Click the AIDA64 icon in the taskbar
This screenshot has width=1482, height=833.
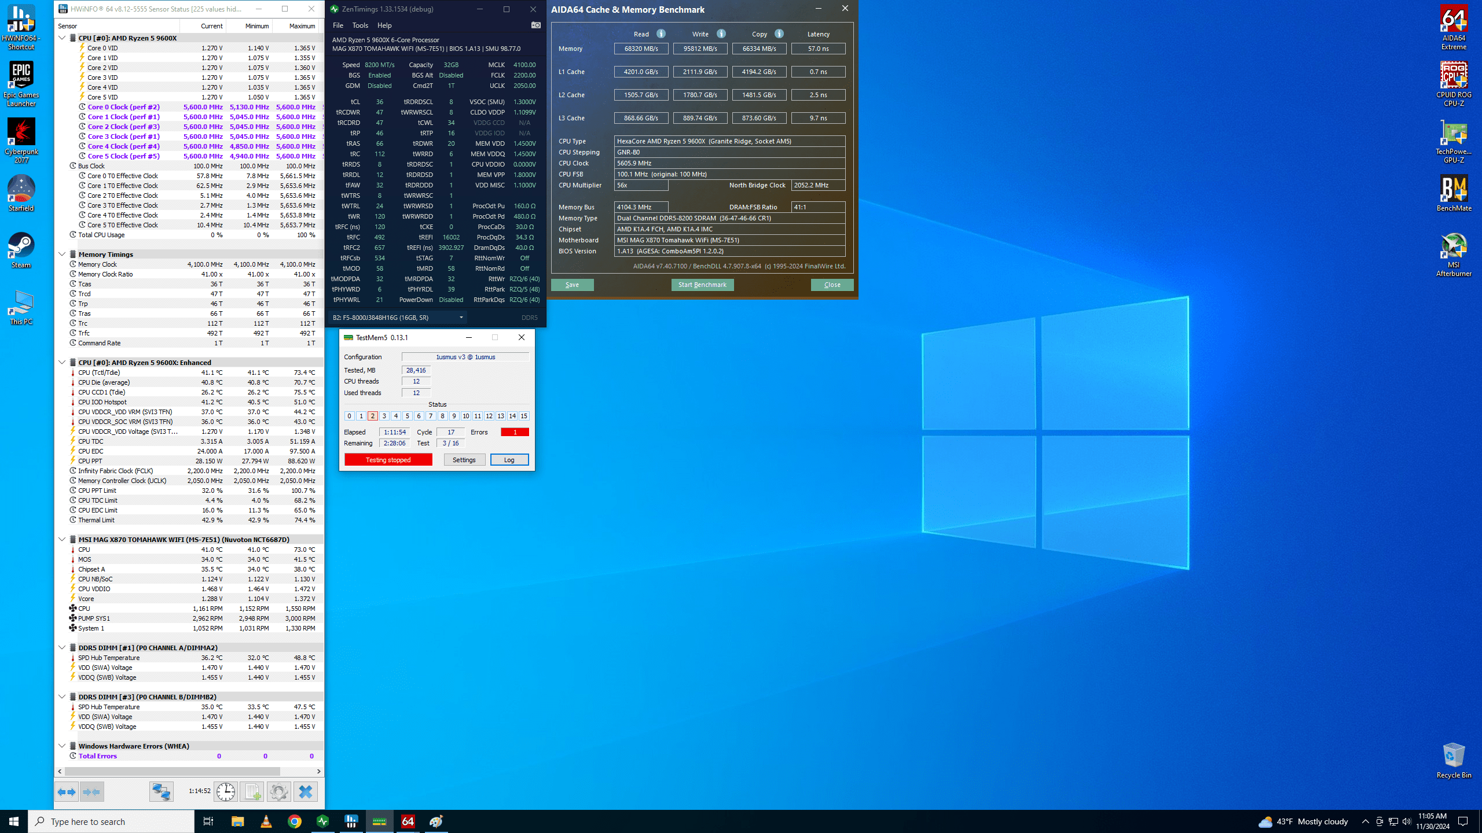tap(408, 821)
